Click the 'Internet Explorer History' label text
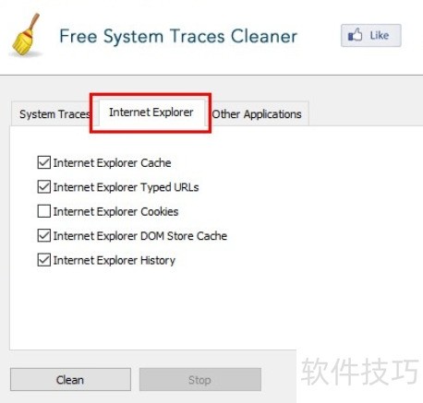 click(x=115, y=260)
